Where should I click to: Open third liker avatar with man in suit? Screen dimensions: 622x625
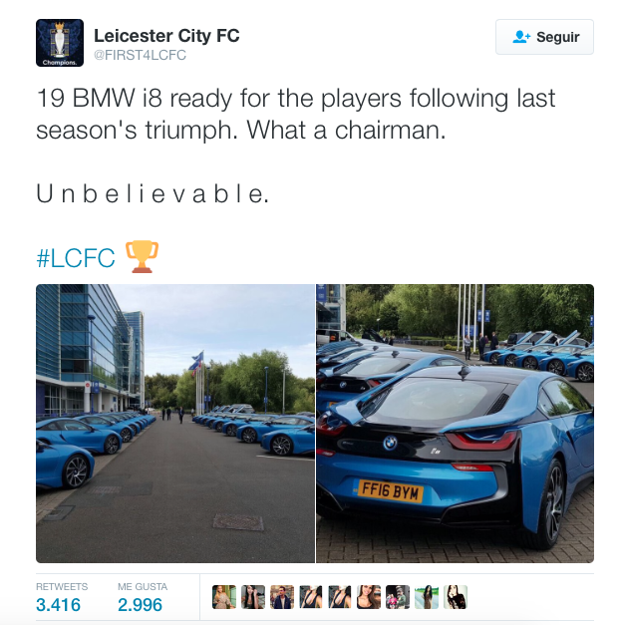coord(282,597)
